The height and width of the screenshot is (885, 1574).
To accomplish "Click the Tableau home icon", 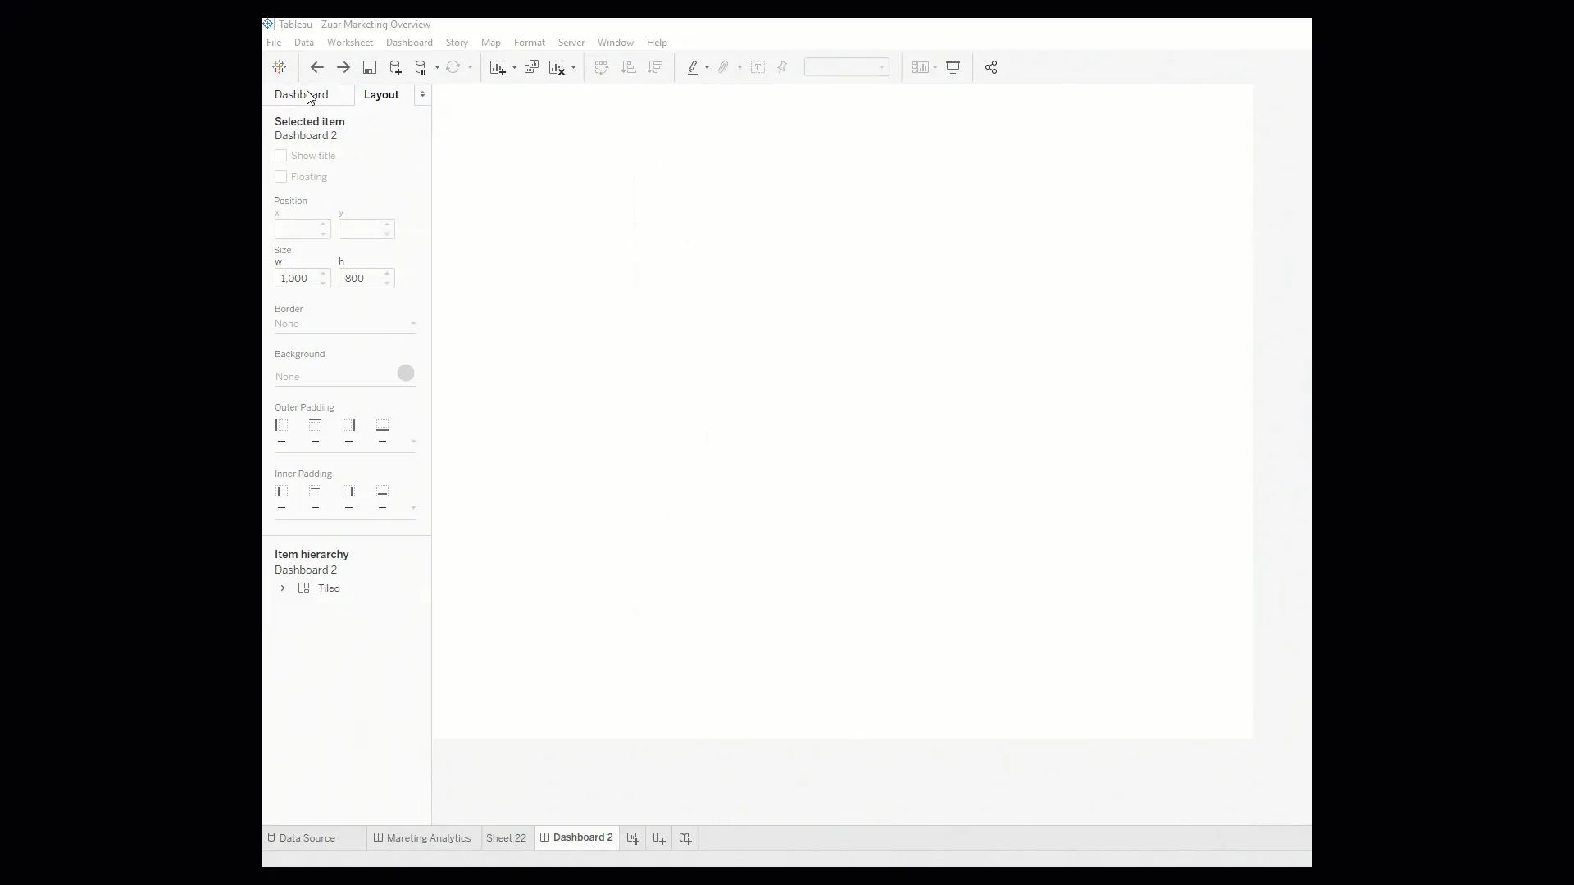I will (x=279, y=67).
